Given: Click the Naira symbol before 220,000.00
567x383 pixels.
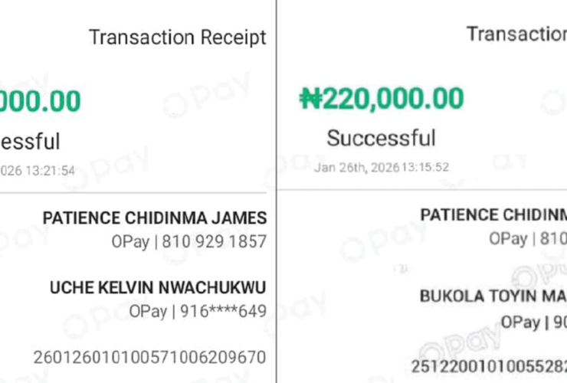Looking at the screenshot, I should click(x=310, y=100).
